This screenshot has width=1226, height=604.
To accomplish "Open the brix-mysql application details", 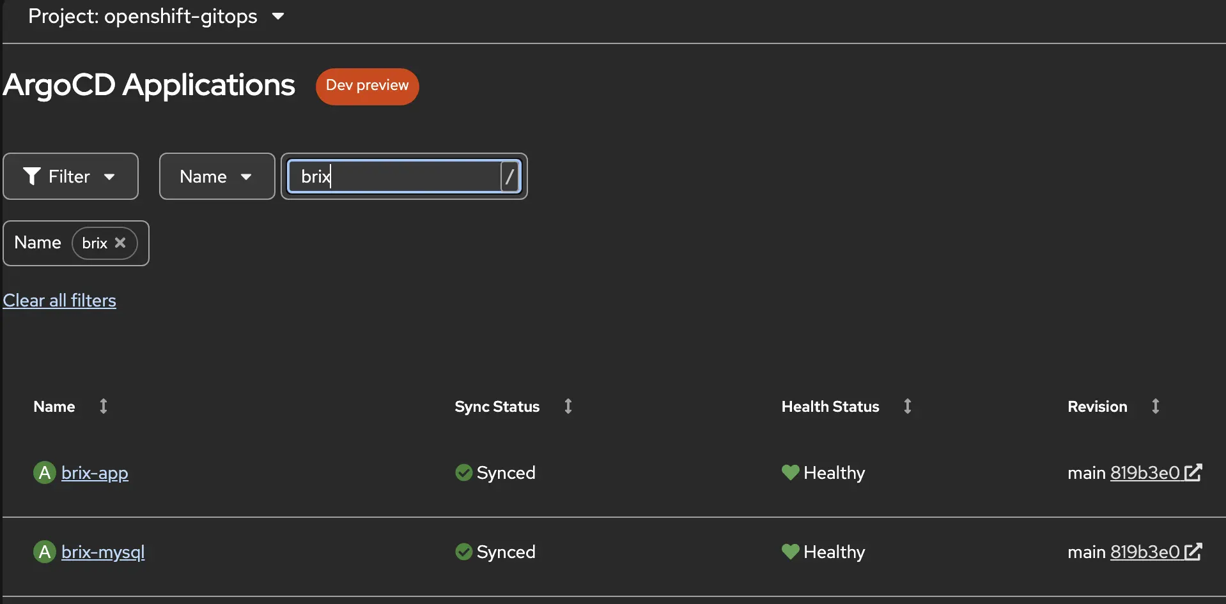I will click(102, 552).
